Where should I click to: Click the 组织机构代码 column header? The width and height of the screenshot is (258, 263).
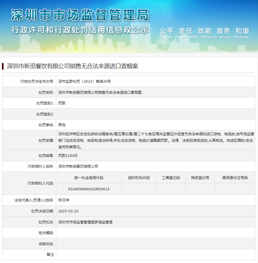139,178
